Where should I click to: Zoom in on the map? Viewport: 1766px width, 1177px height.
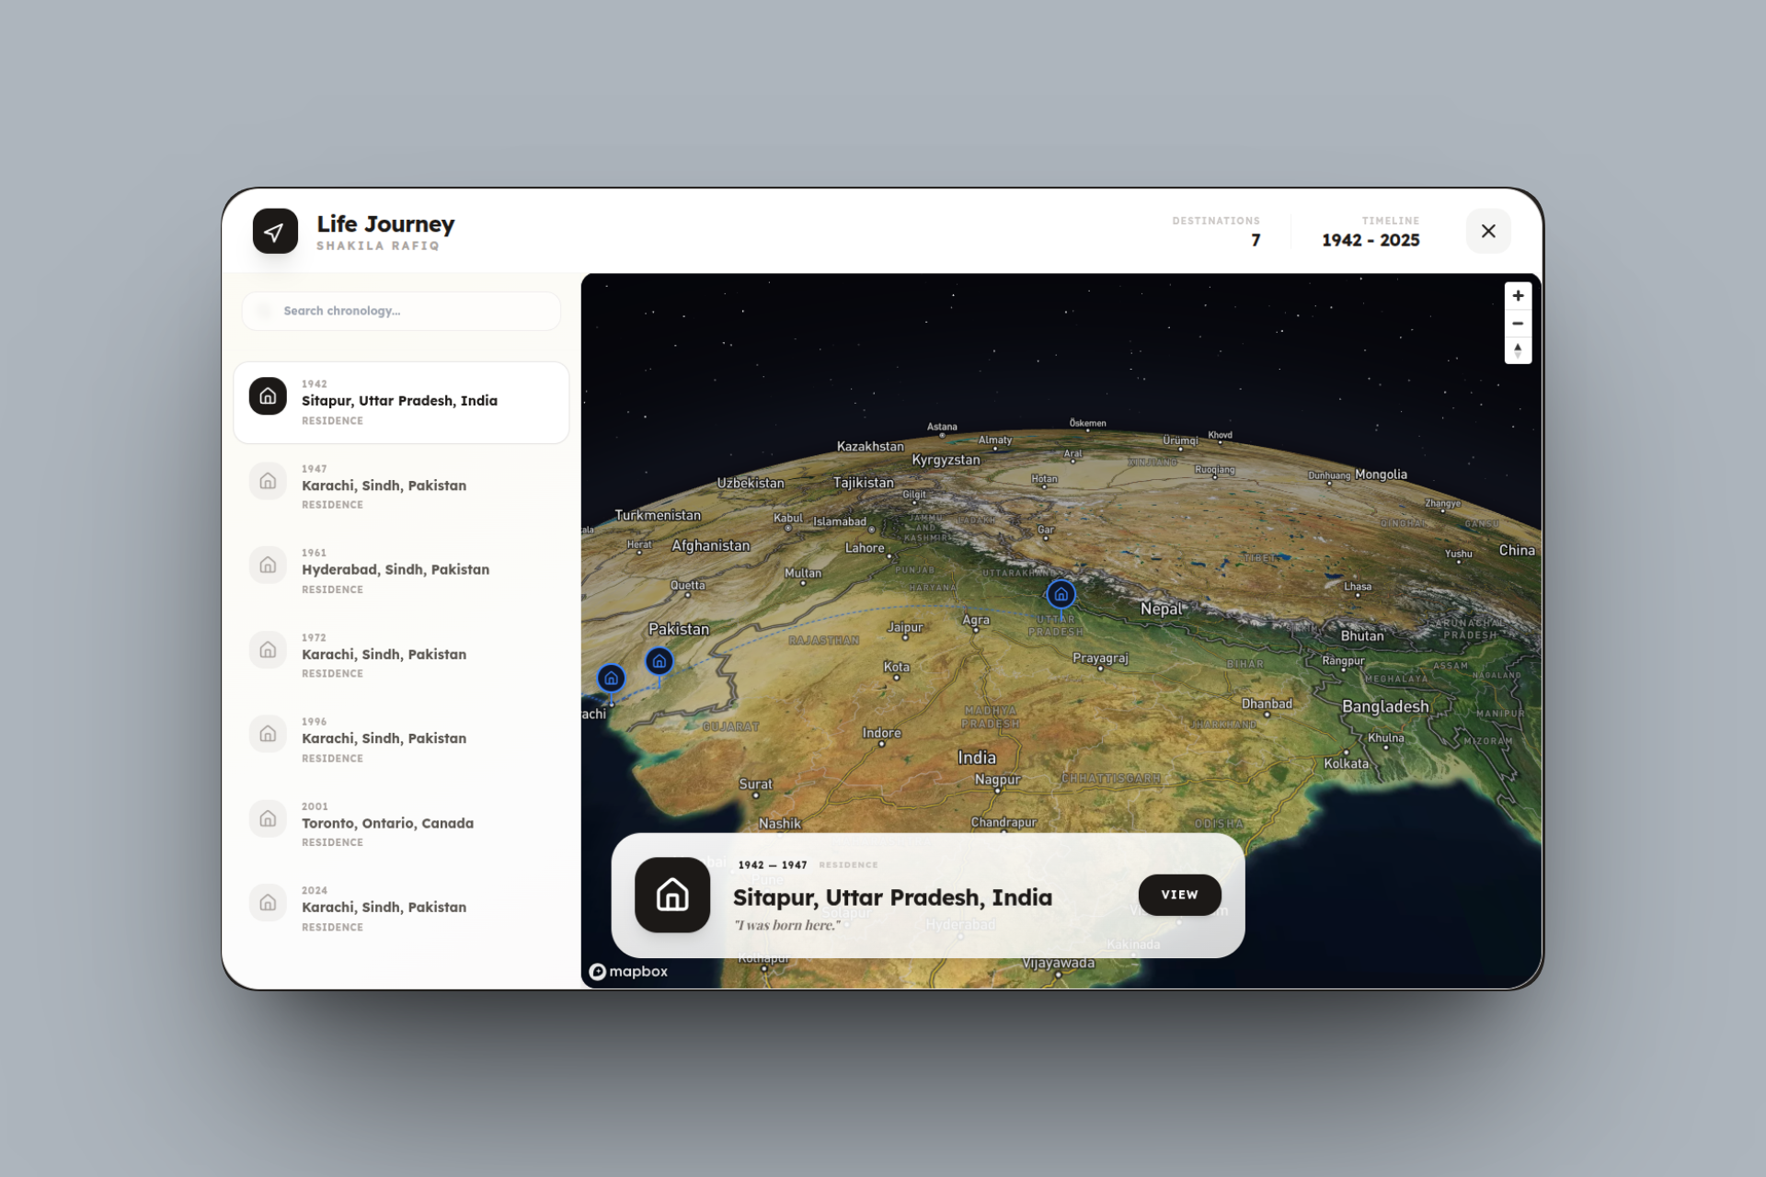click(1518, 296)
